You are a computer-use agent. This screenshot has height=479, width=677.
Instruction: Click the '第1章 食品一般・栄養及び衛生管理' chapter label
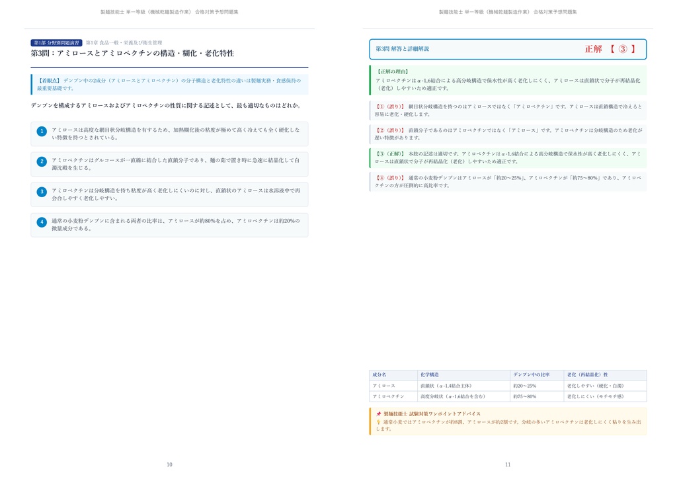click(124, 43)
